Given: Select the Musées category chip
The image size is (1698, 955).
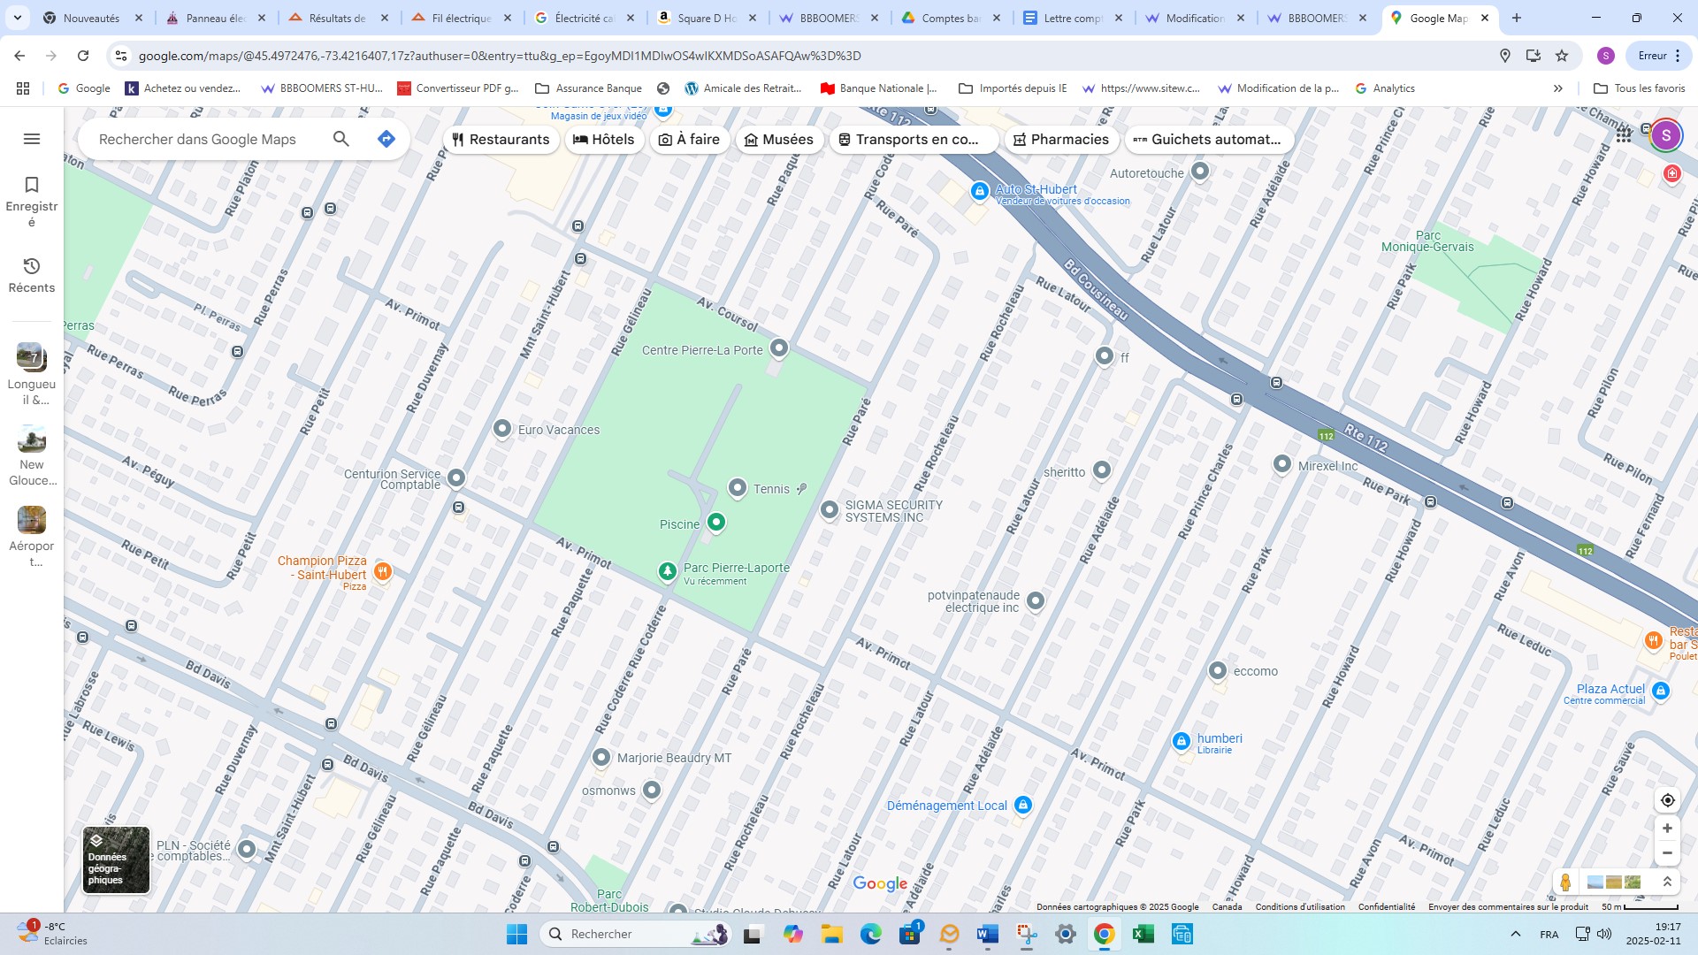Looking at the screenshot, I should [x=779, y=140].
